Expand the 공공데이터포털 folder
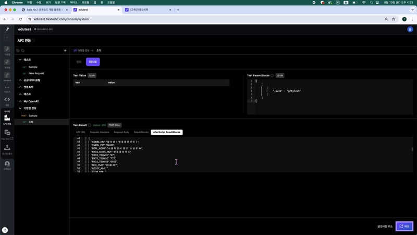 point(20,80)
